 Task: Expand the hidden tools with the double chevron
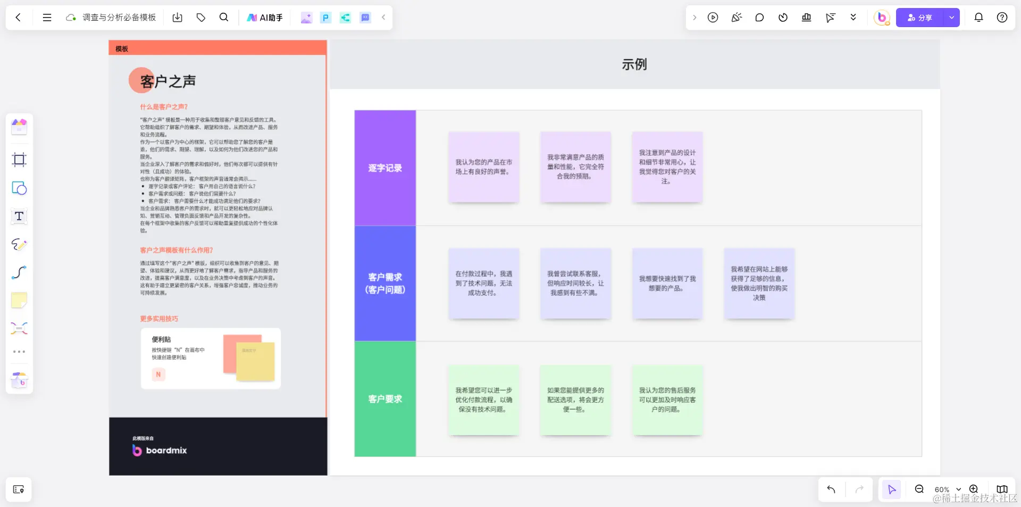tap(853, 17)
